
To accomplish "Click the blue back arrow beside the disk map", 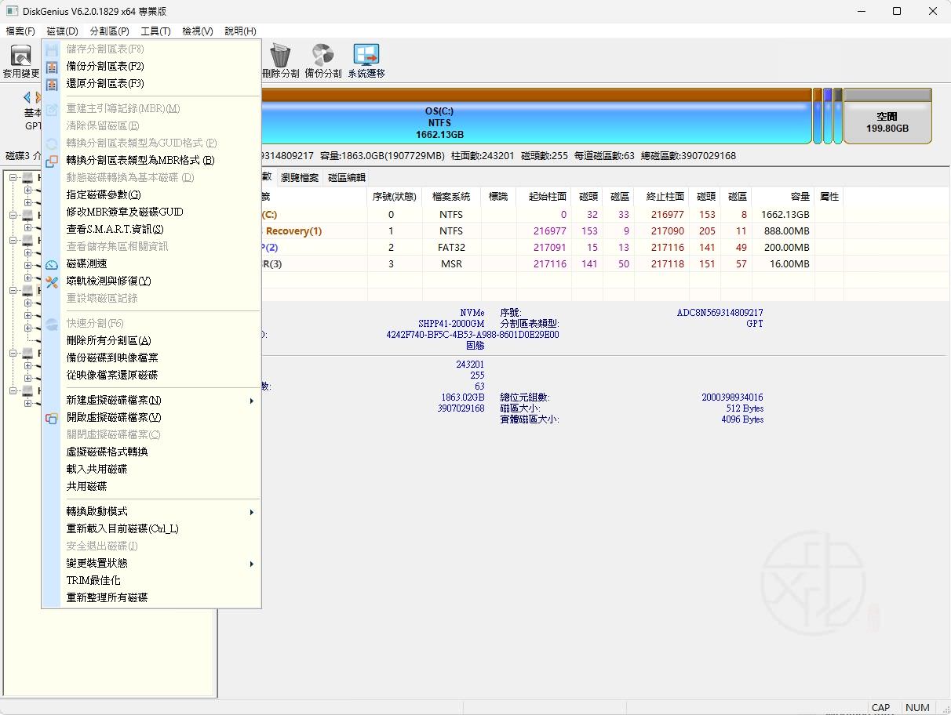I will (27, 97).
